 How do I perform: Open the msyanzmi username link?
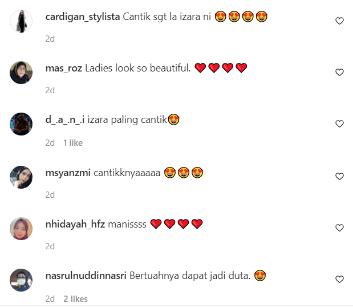(x=68, y=173)
